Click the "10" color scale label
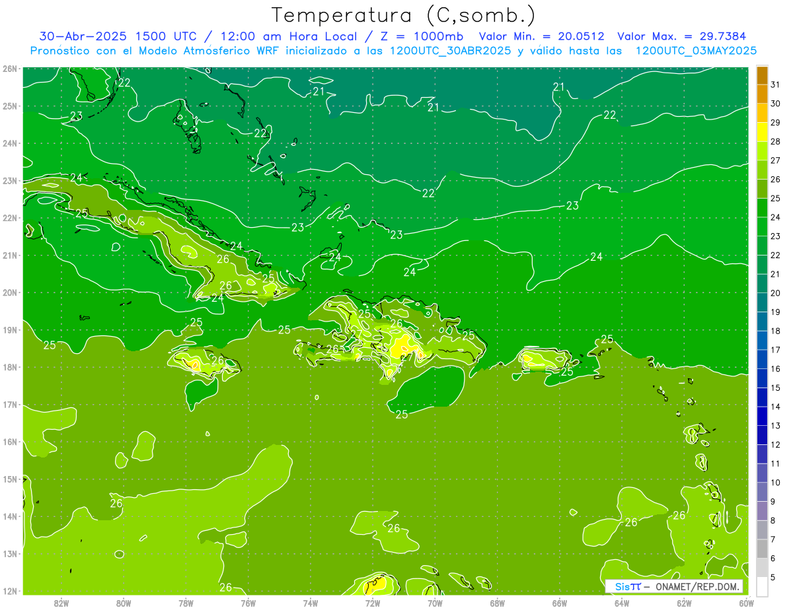This screenshot has width=793, height=612. (775, 483)
